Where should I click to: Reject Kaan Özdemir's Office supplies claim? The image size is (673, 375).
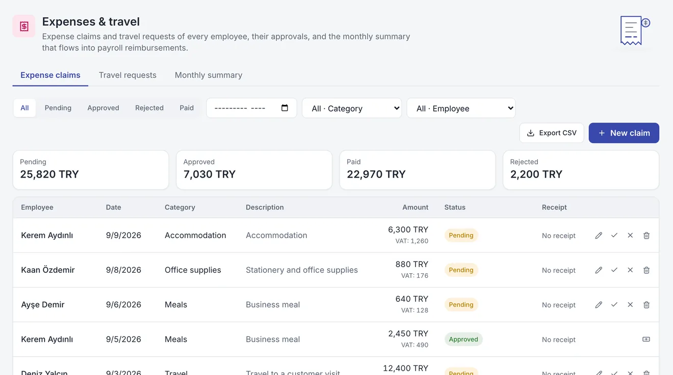click(x=630, y=270)
